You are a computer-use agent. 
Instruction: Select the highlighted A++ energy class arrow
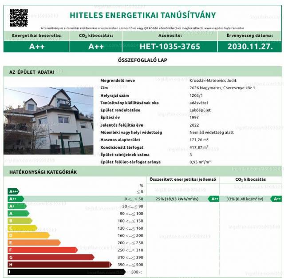tap(16, 199)
